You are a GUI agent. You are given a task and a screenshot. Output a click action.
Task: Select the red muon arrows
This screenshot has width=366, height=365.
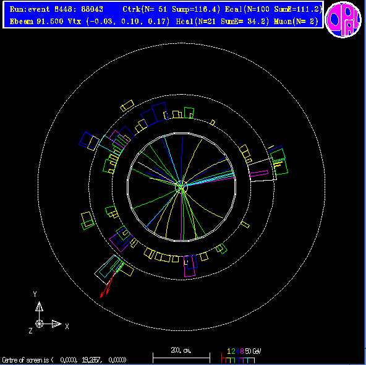pos(108,283)
